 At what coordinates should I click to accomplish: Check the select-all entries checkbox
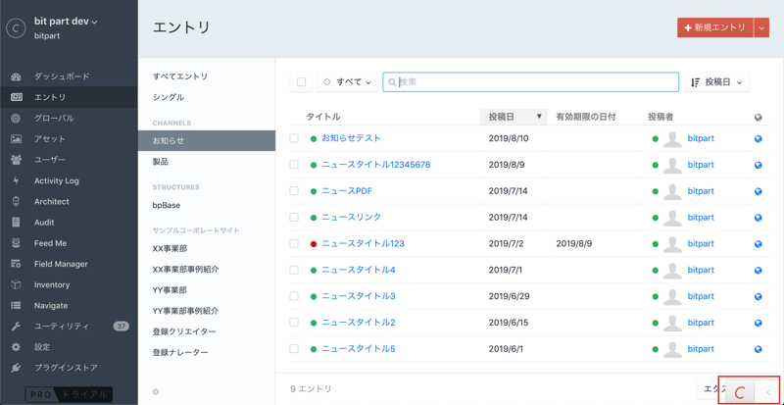tap(301, 82)
